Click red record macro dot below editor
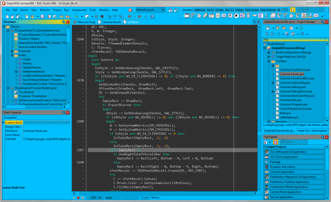This screenshot has height=202, width=331. [78, 198]
